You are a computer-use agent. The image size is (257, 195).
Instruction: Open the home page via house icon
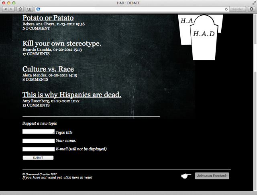pos(20,9)
